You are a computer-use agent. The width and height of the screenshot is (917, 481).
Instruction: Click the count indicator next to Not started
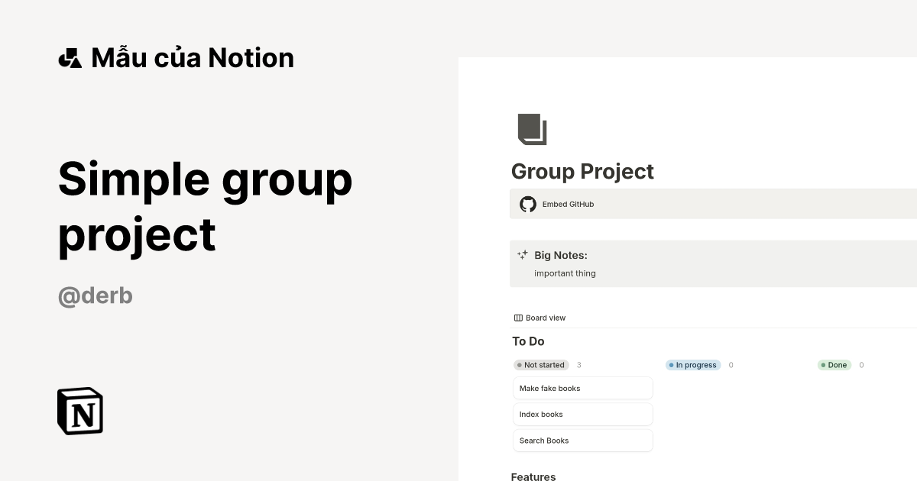coord(578,365)
